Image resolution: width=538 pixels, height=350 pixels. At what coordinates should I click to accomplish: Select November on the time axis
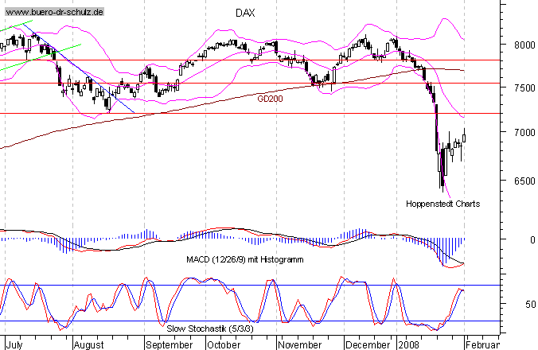click(x=302, y=345)
